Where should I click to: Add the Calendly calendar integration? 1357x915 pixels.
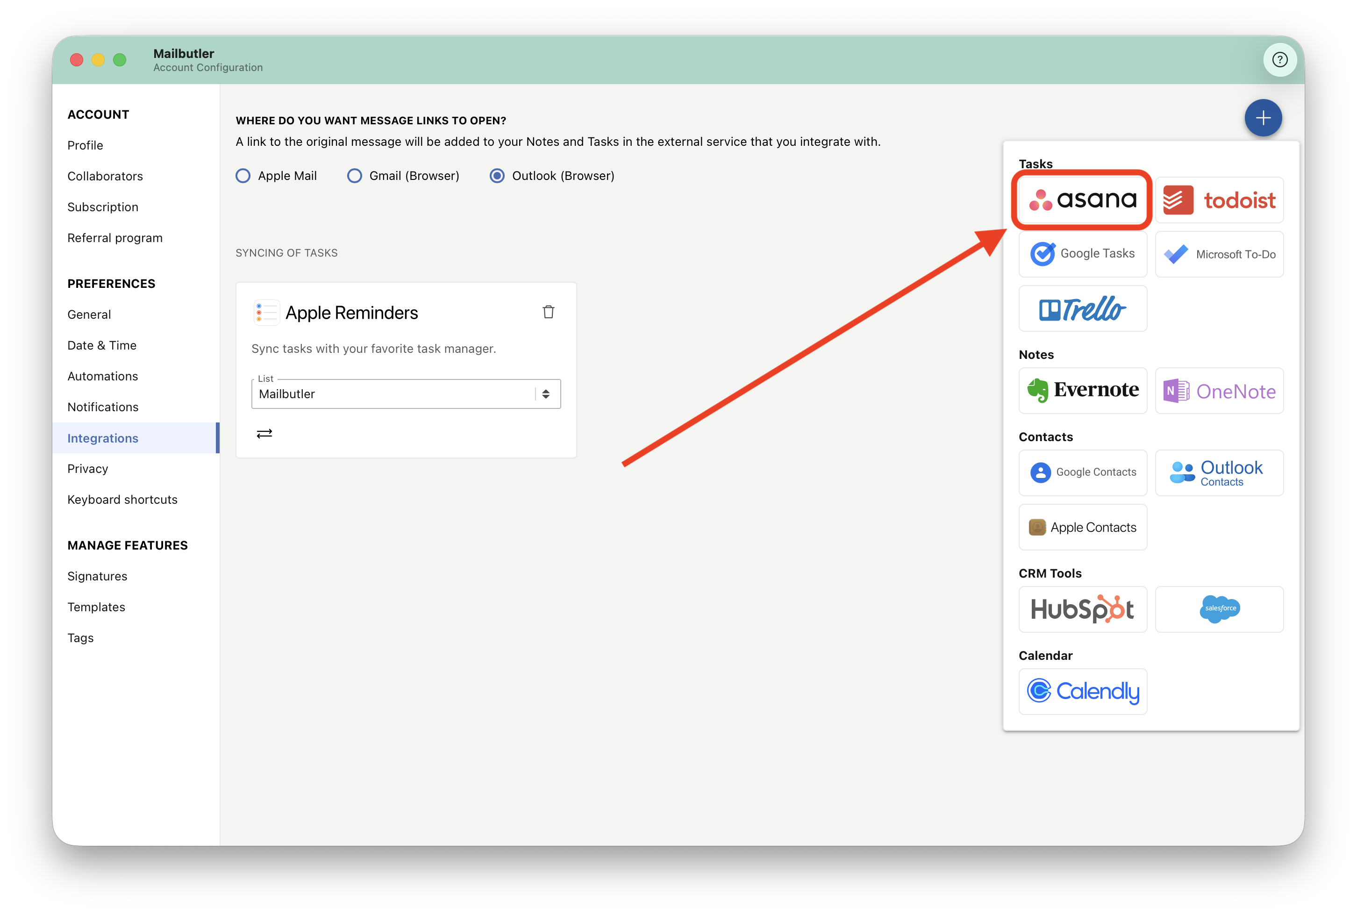point(1082,691)
